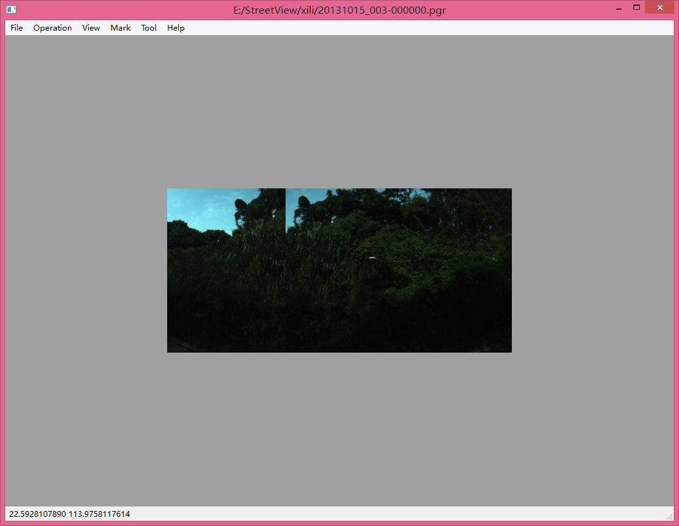679x526 pixels.
Task: Open the Tool menu
Action: (149, 27)
